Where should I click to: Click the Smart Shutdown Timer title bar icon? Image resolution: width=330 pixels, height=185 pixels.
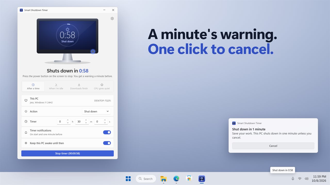[21, 10]
